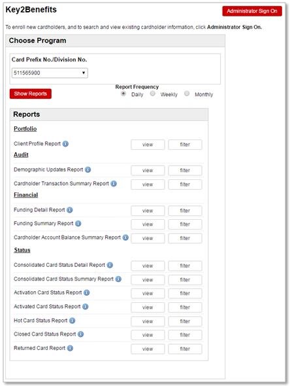
Task: Filter the Activation Card Status Report
Action: [185, 294]
